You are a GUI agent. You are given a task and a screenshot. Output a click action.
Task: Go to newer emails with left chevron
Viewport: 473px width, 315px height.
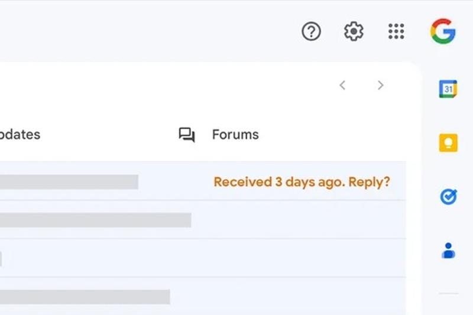point(342,85)
